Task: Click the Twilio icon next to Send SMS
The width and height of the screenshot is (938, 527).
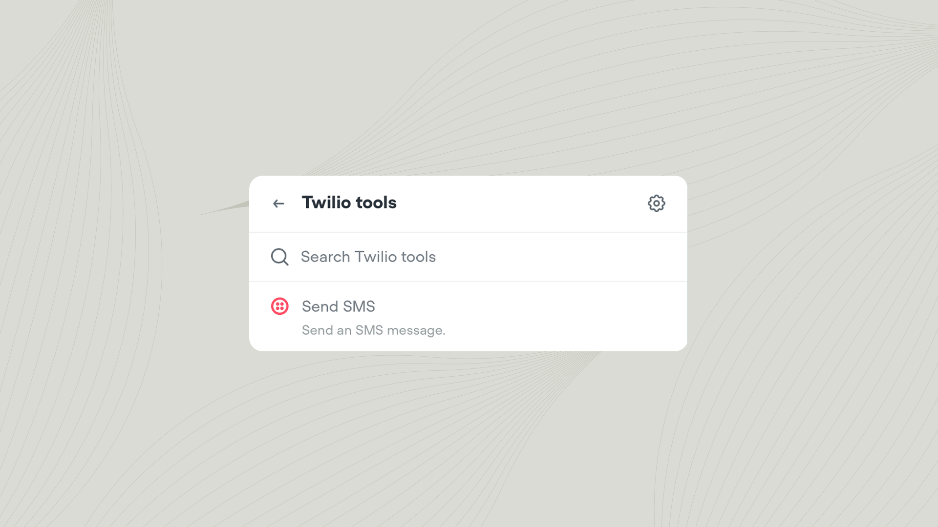Action: click(279, 306)
